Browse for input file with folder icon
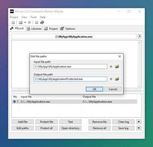Viewport: 153px width, 147px height. coord(117,67)
